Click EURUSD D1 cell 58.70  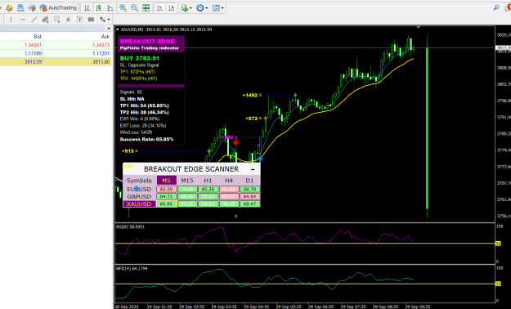coord(249,189)
